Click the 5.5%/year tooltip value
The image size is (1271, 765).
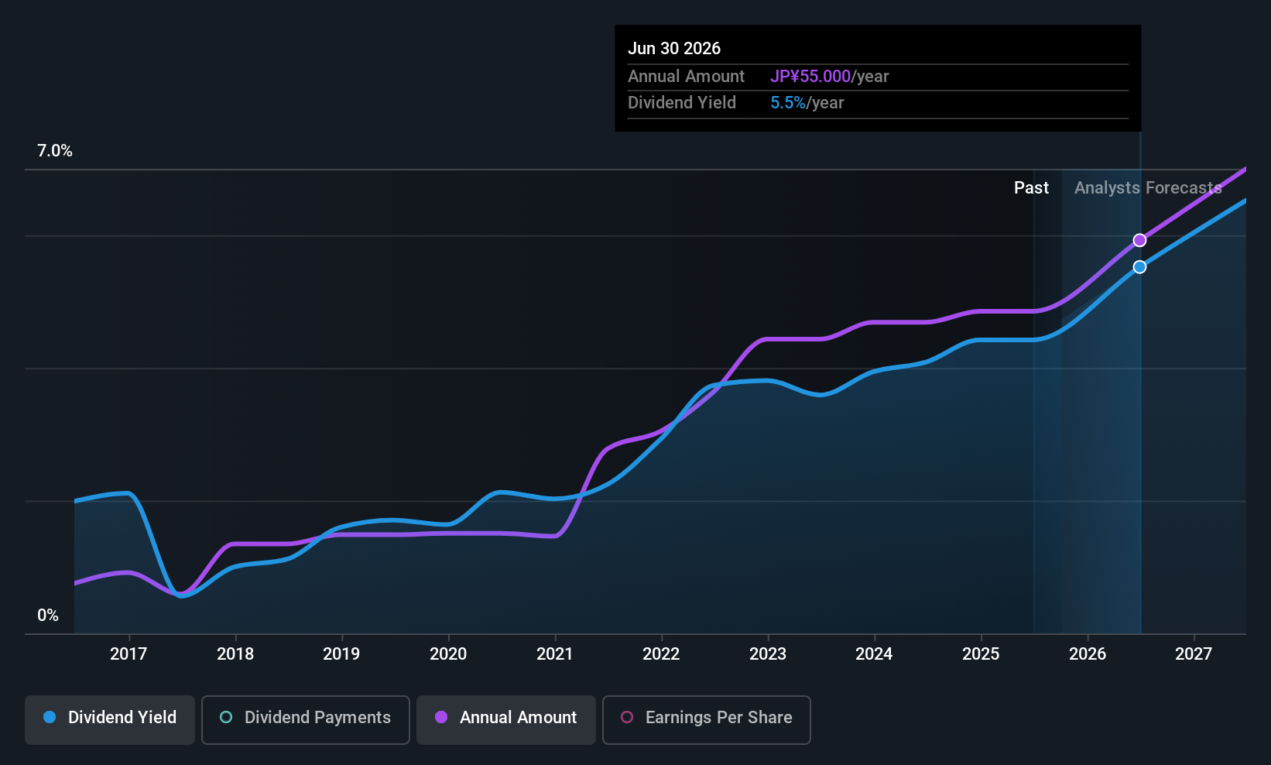point(807,103)
